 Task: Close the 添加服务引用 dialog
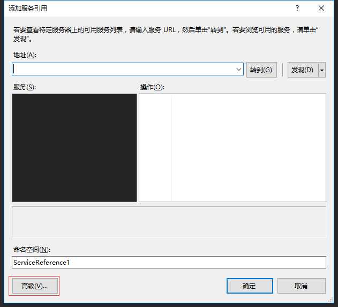[x=321, y=8]
